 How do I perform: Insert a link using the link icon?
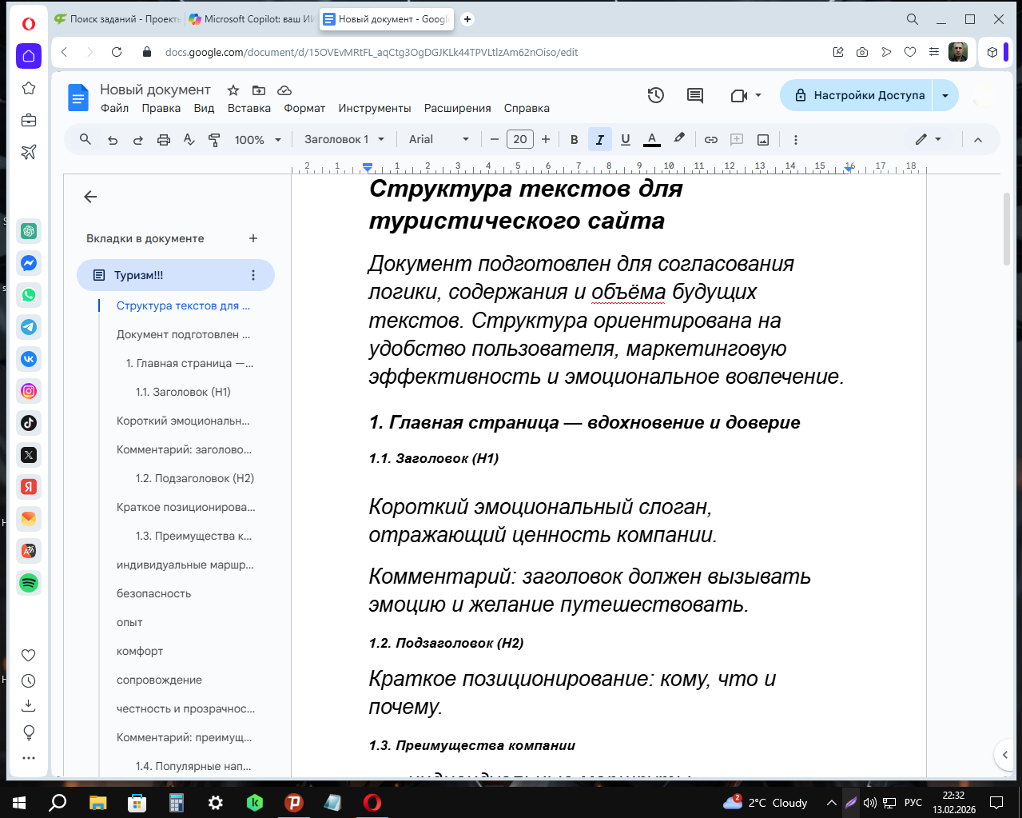pyautogui.click(x=710, y=139)
